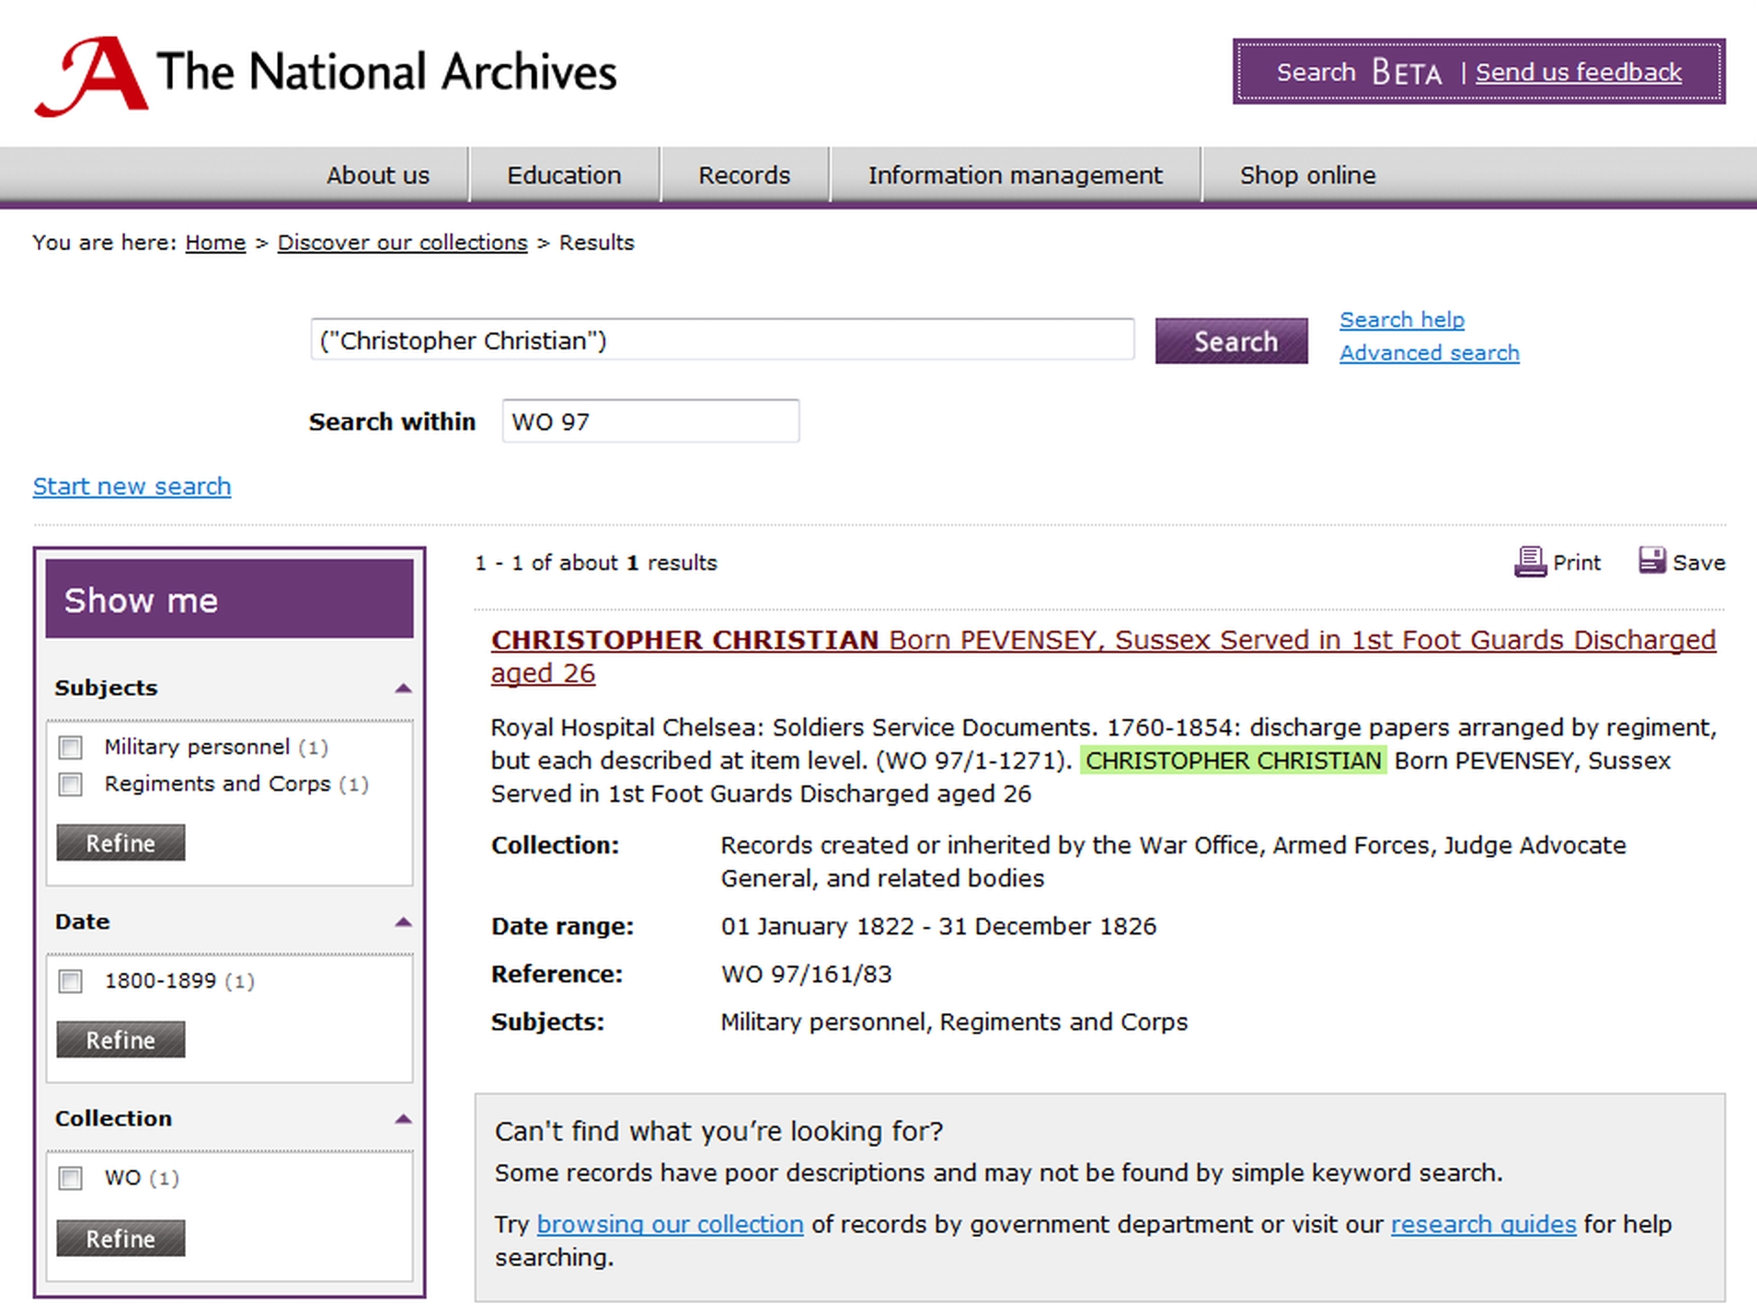Select the date range 01 January 1822
Viewport: 1757px width, 1315px height.
click(818, 926)
